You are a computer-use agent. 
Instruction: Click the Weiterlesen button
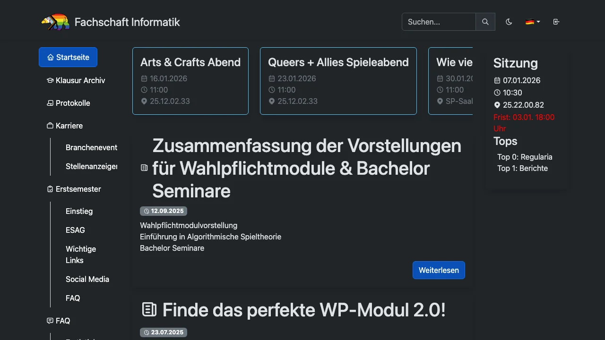[439, 270]
